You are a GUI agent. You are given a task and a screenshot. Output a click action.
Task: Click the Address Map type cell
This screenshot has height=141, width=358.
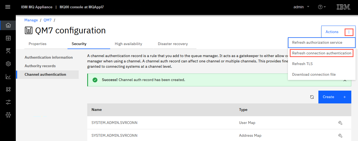pyautogui.click(x=250, y=136)
